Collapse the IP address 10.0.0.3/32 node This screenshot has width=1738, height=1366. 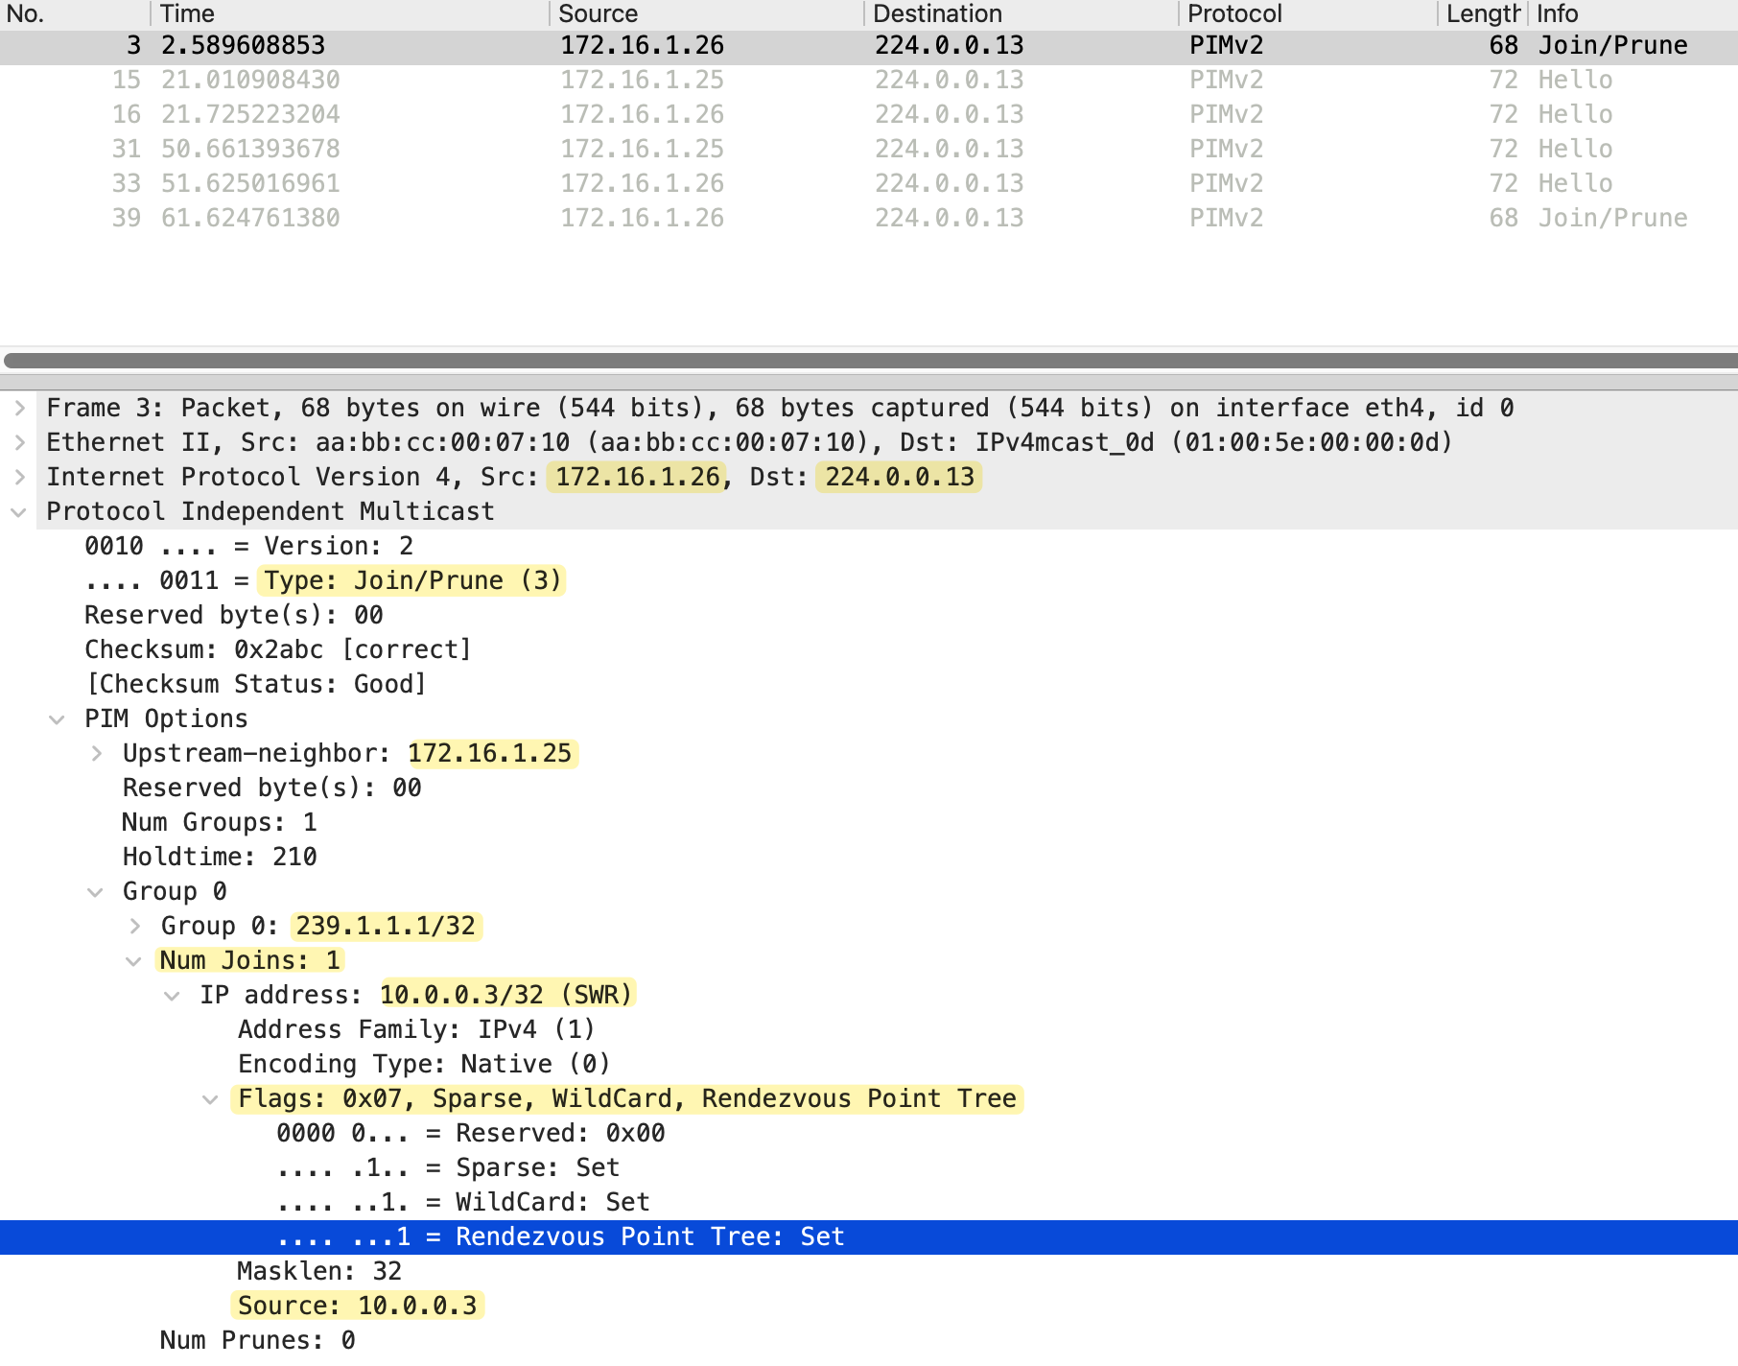click(173, 996)
